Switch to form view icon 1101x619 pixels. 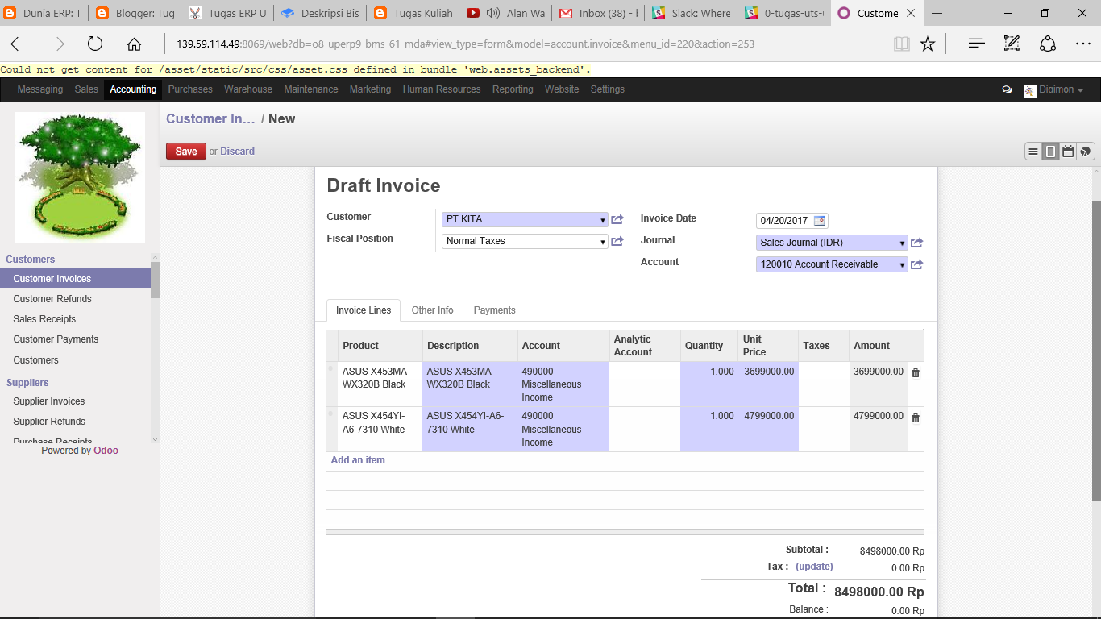pyautogui.click(x=1050, y=152)
